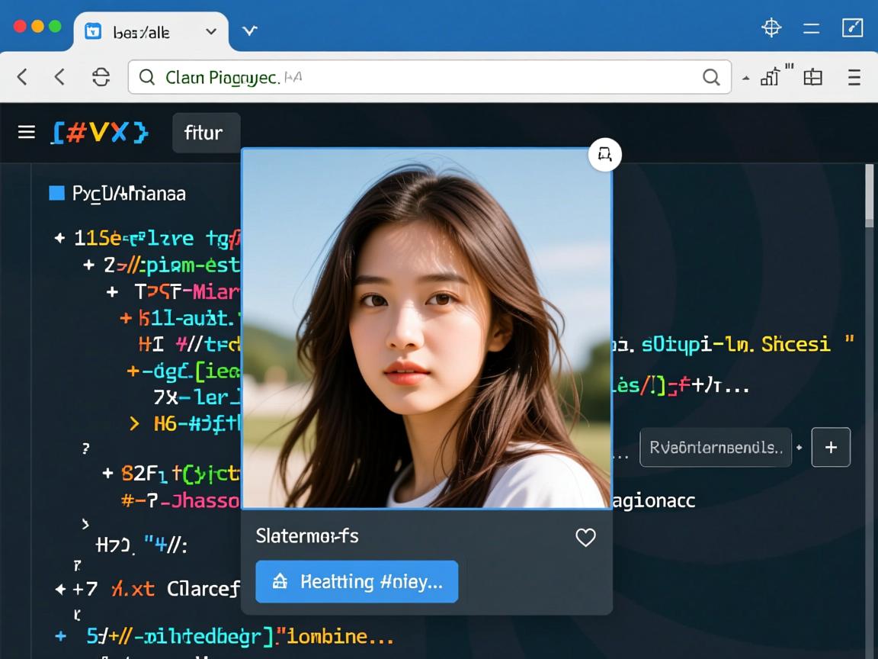The image size is (878, 659).
Task: Click the heart icon to favorite the photo
Action: (585, 538)
